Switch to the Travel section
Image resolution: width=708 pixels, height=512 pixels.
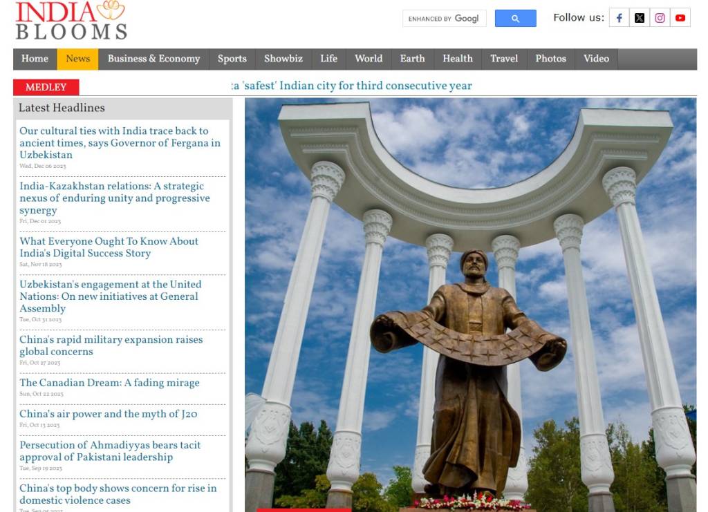pos(504,59)
